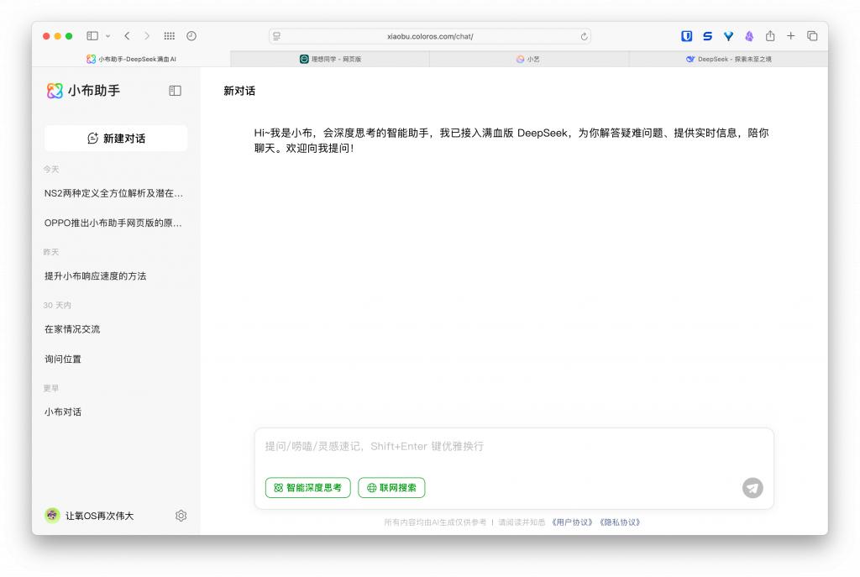Open chat OPPO推出小布助手网页版的原…
Viewport: 860px width, 577px height.
coord(113,223)
